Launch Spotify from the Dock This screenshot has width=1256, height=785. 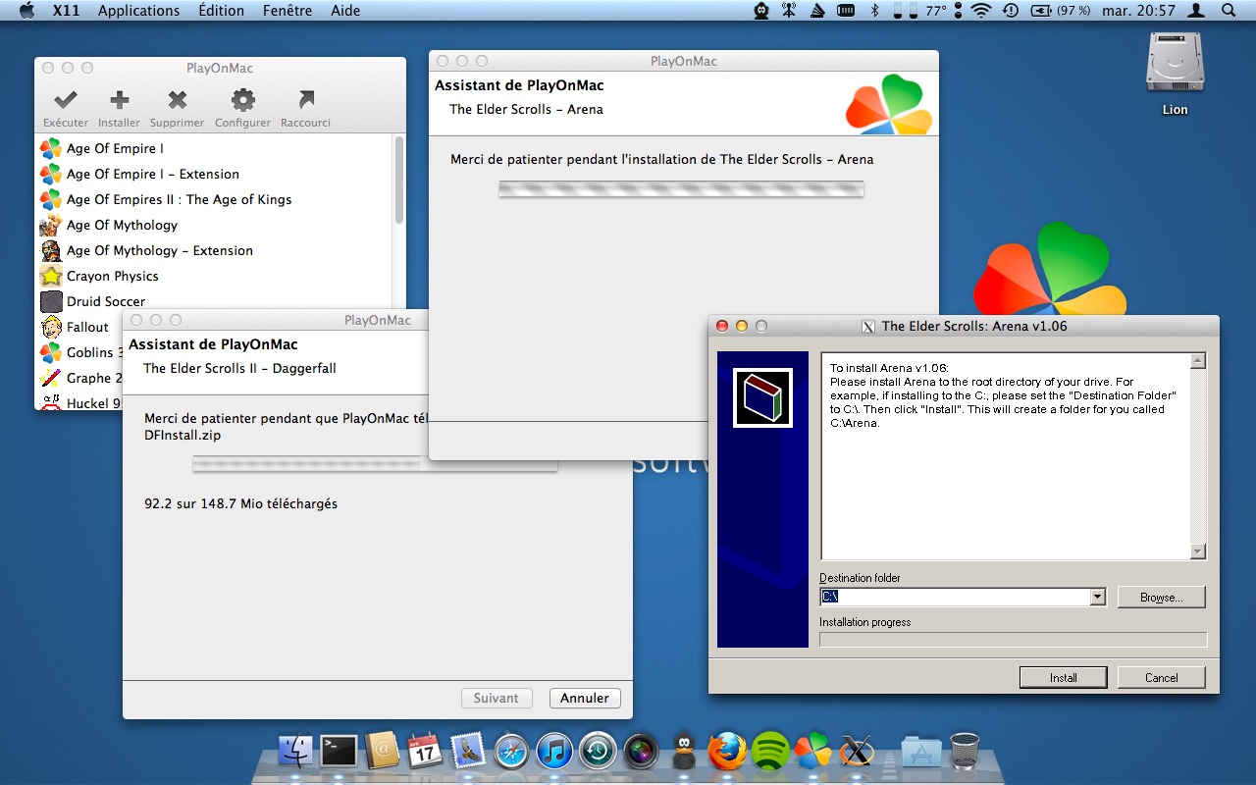[770, 752]
